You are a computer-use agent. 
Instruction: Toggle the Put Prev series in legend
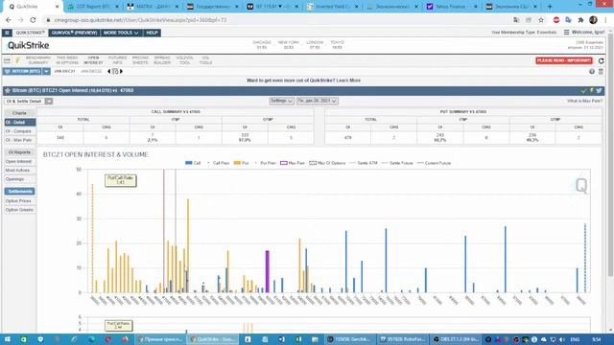(x=265, y=163)
